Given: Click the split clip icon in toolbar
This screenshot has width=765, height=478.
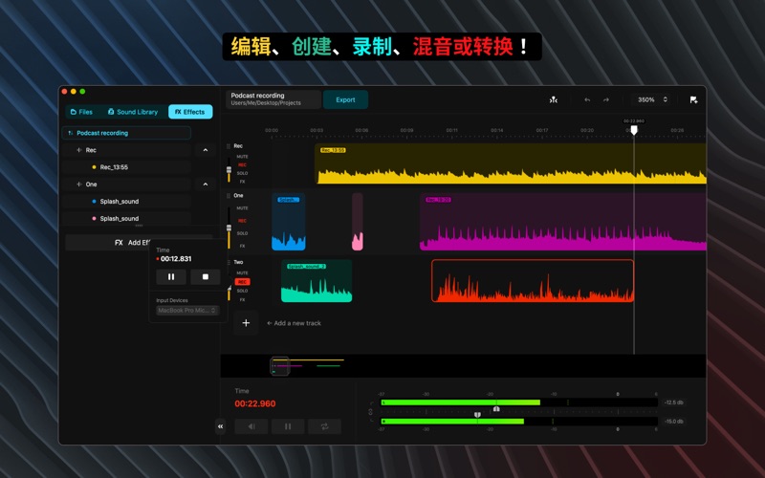Looking at the screenshot, I should tap(553, 99).
